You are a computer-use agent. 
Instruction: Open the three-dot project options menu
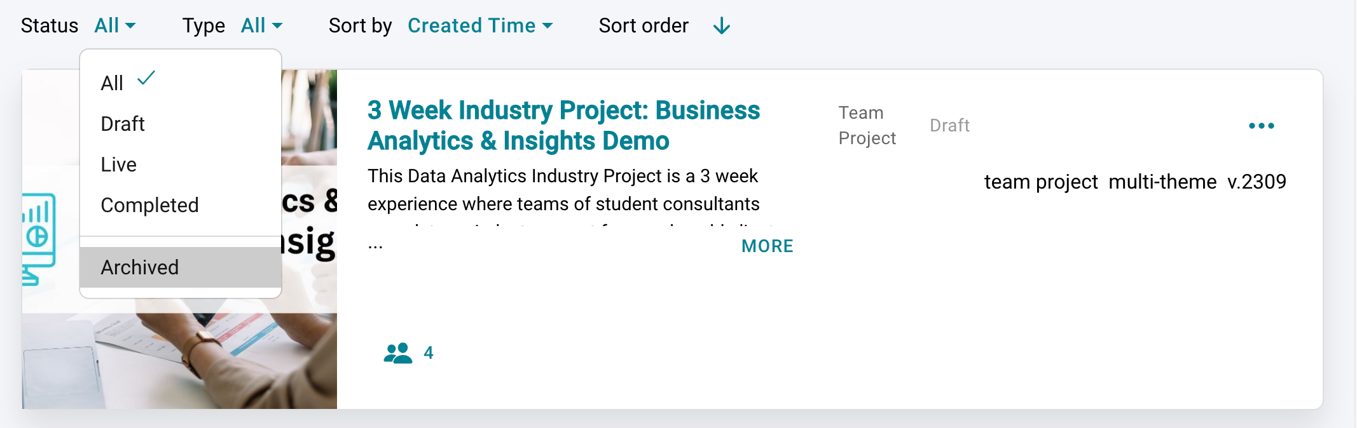1261,126
